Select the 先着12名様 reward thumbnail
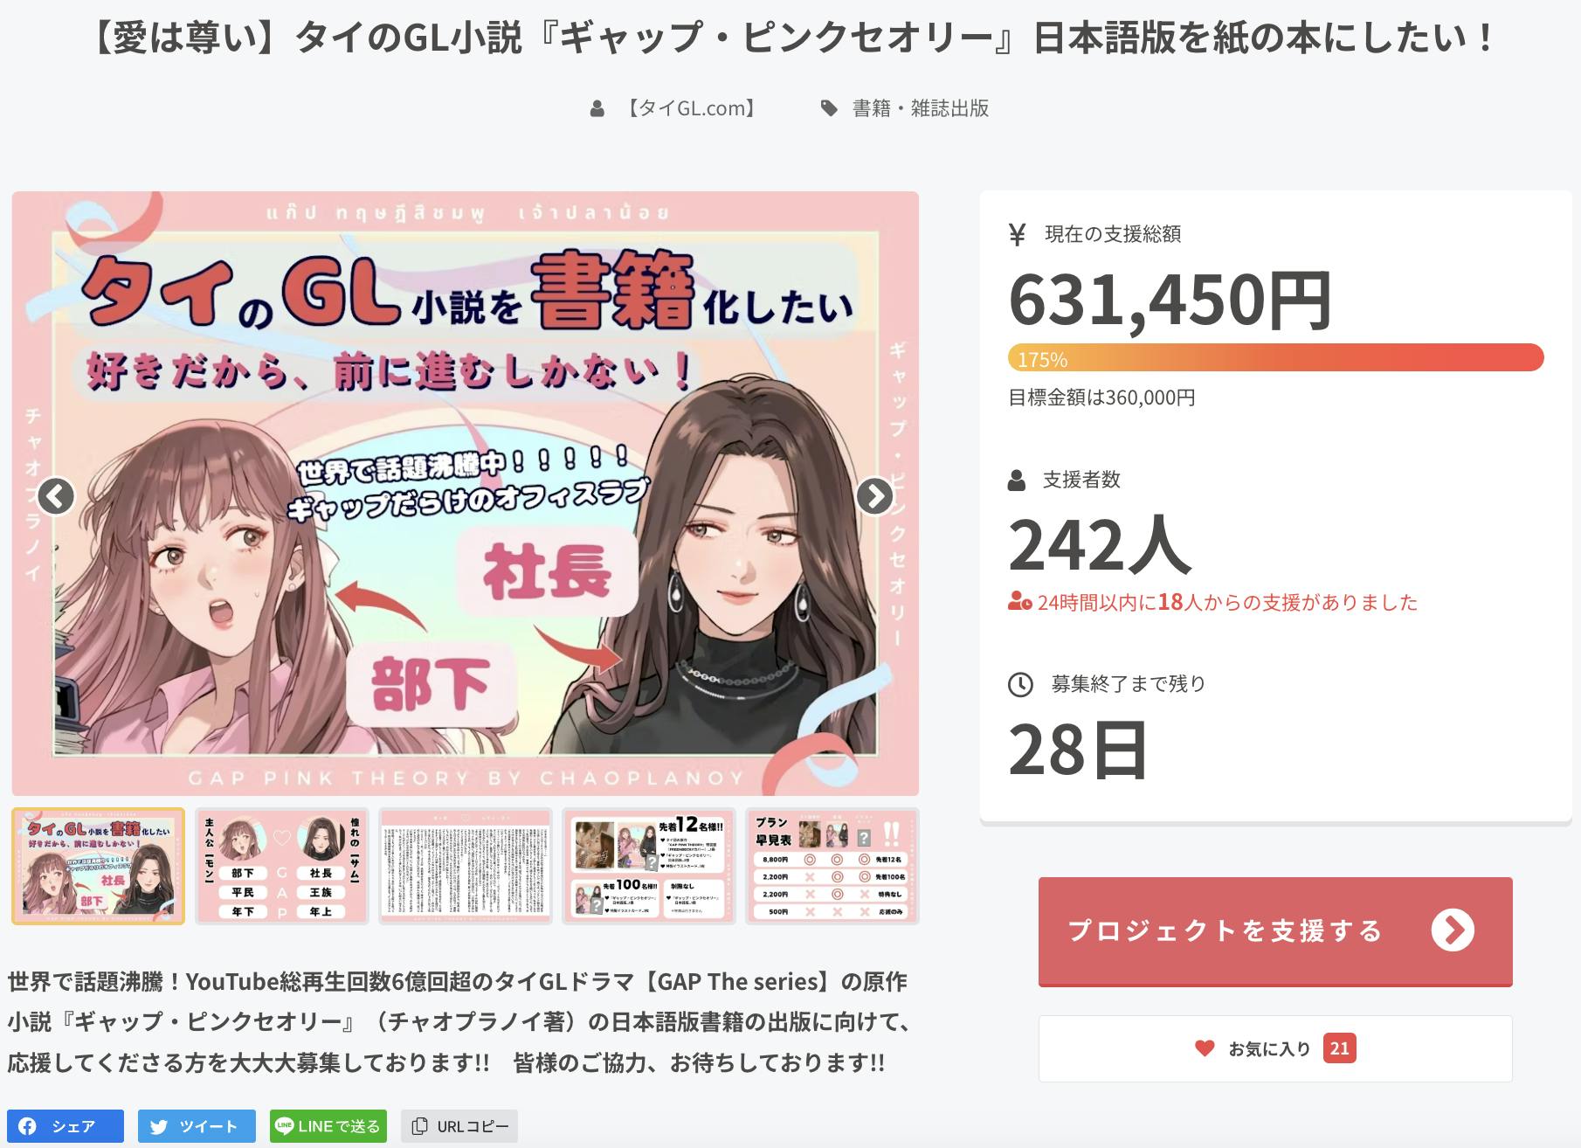The height and width of the screenshot is (1148, 1581). coord(649,866)
